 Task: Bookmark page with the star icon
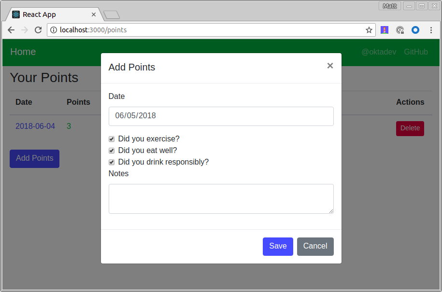(369, 30)
